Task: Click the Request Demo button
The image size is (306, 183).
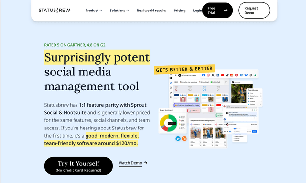Action: click(254, 11)
